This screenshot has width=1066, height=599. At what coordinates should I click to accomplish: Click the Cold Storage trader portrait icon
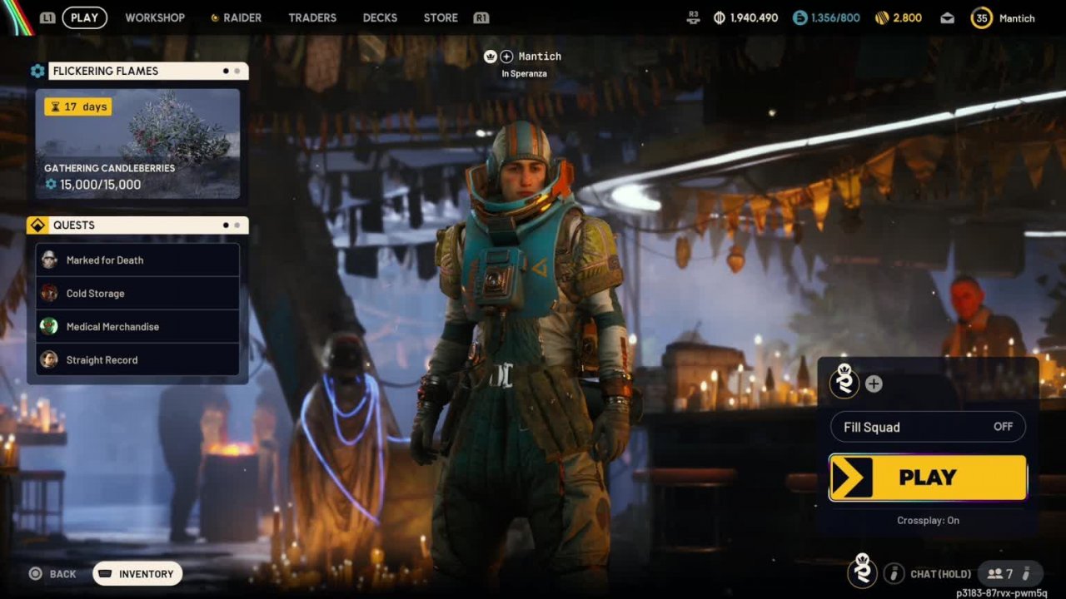pos(49,293)
